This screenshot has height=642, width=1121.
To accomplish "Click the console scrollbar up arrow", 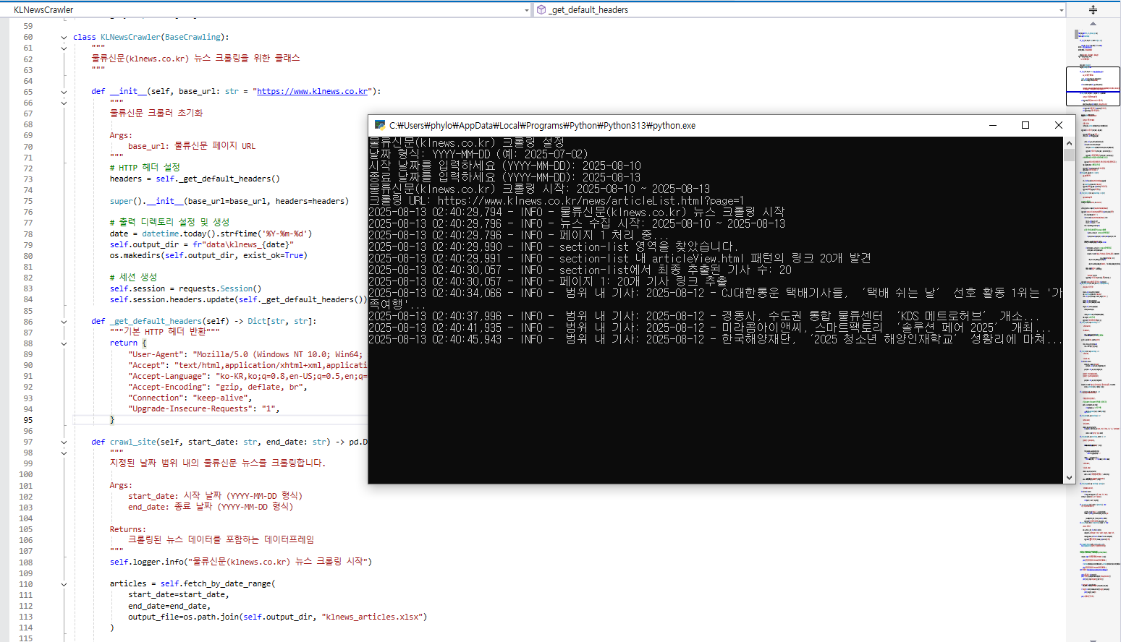I will coord(1069,143).
